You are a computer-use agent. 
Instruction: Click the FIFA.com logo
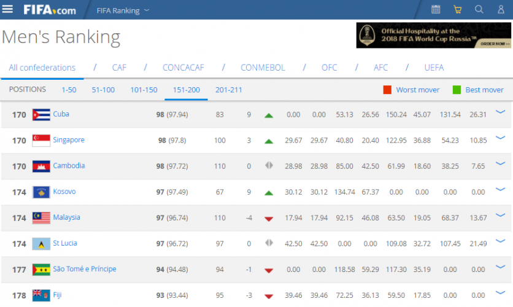(50, 10)
